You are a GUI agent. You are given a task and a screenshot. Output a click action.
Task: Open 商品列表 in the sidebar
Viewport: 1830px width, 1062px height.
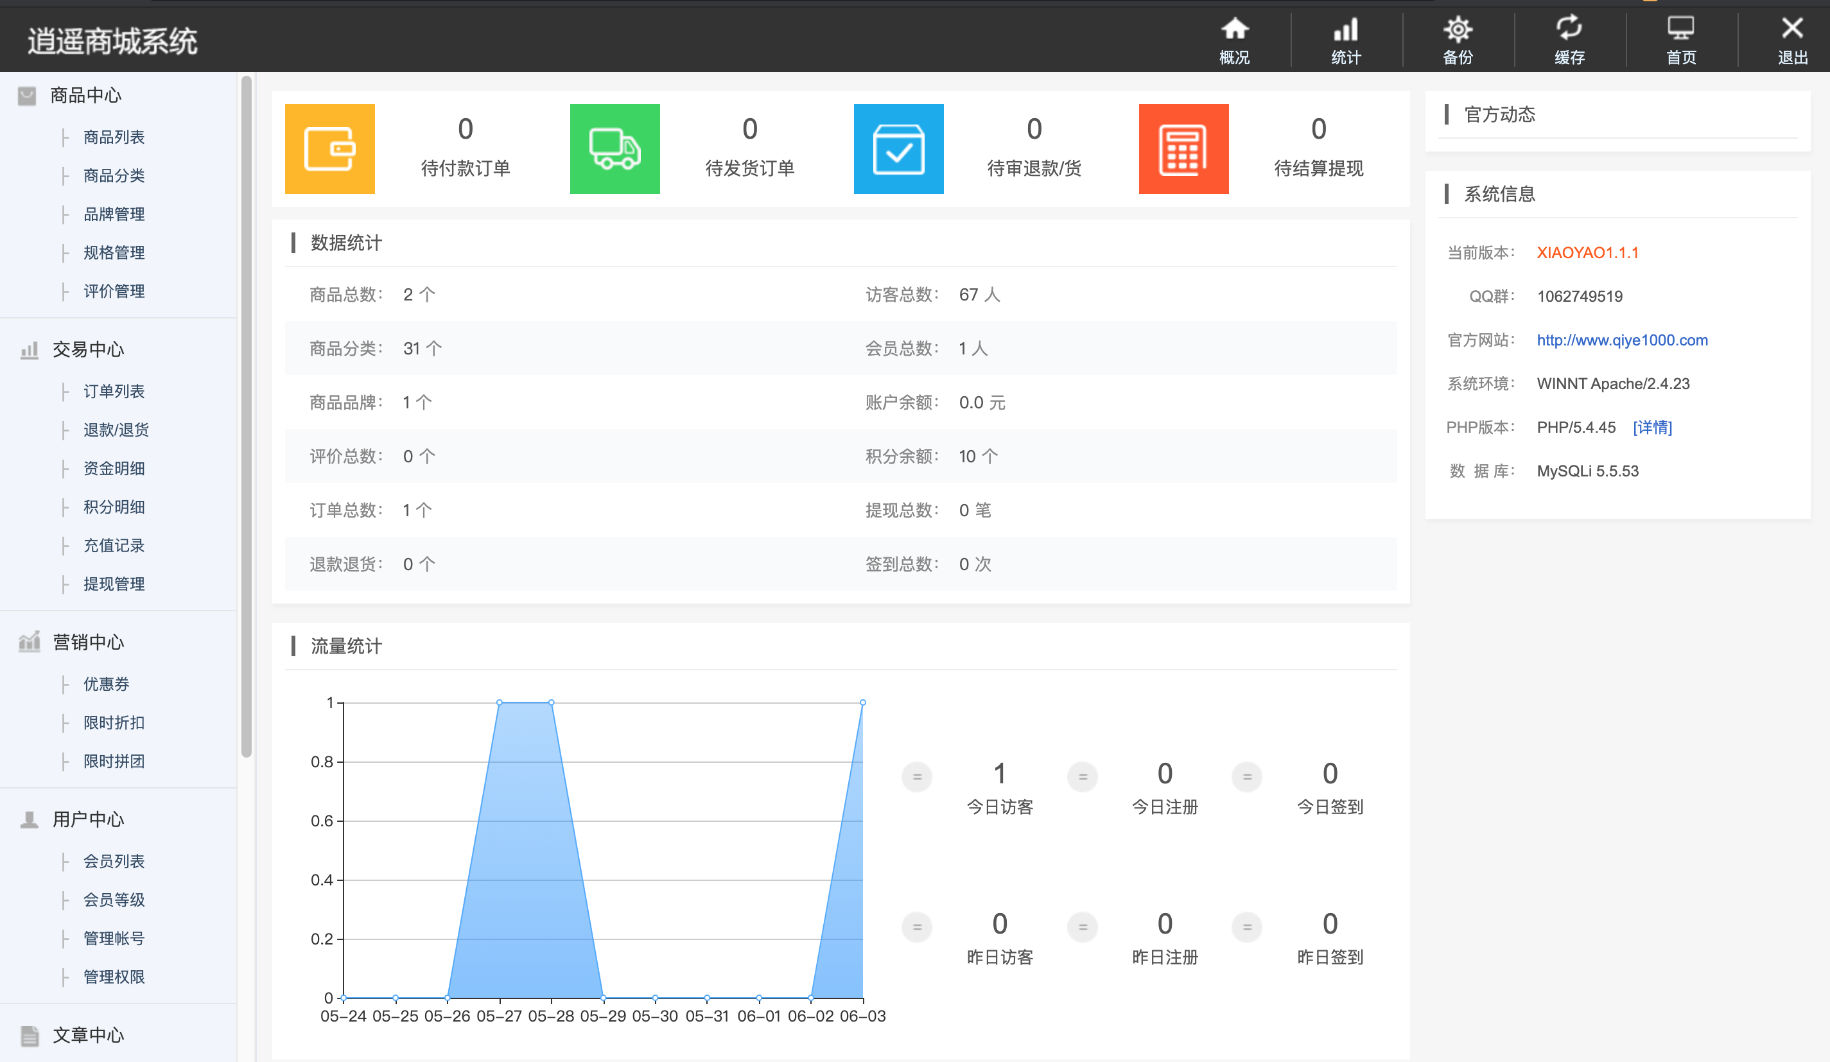pyautogui.click(x=114, y=137)
